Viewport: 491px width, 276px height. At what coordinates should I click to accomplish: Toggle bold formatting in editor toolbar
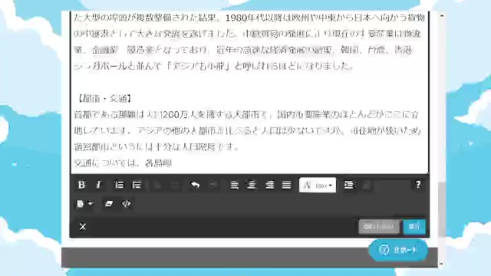coord(81,185)
